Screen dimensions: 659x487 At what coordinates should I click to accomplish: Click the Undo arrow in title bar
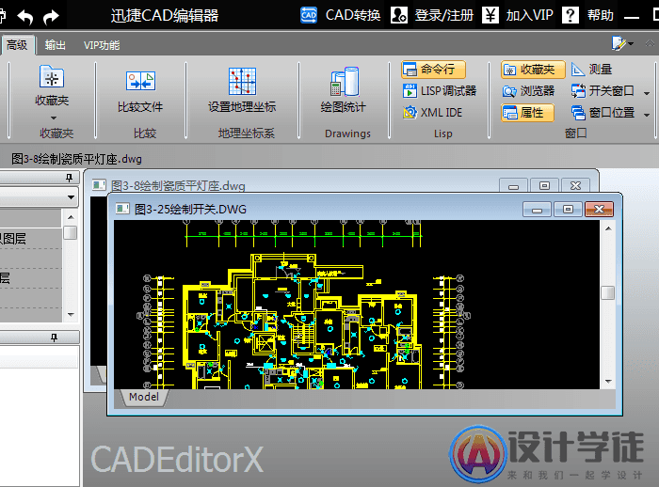click(x=25, y=17)
